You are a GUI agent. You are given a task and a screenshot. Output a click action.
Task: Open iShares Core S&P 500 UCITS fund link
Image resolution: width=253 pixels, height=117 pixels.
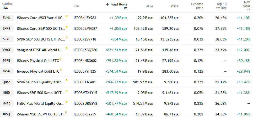coord(41,28)
